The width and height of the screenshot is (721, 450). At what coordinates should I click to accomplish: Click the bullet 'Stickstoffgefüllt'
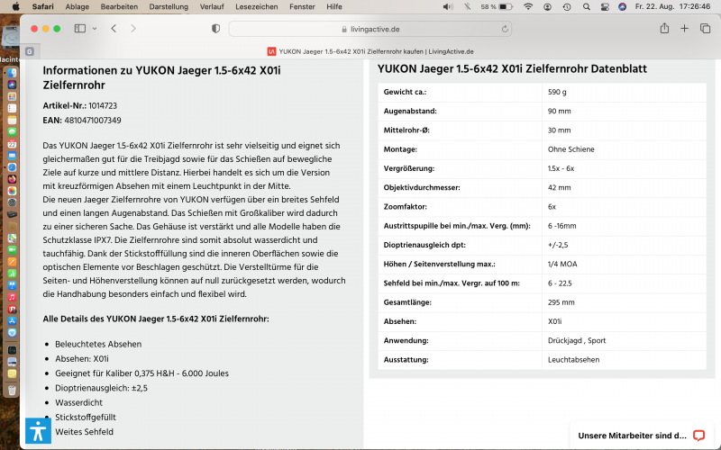[x=86, y=417]
